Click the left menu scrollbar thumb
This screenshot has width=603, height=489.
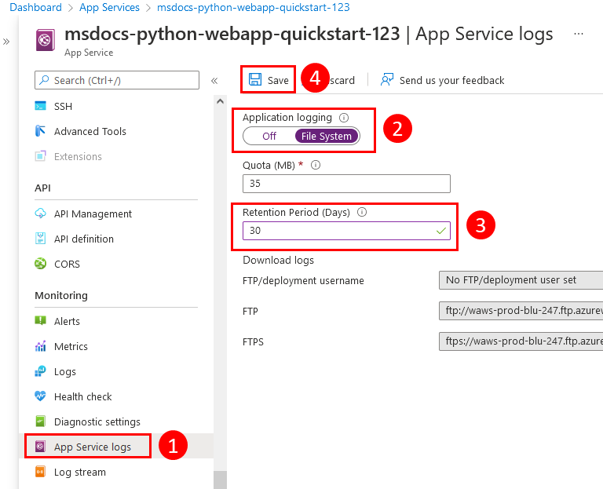tap(220, 480)
